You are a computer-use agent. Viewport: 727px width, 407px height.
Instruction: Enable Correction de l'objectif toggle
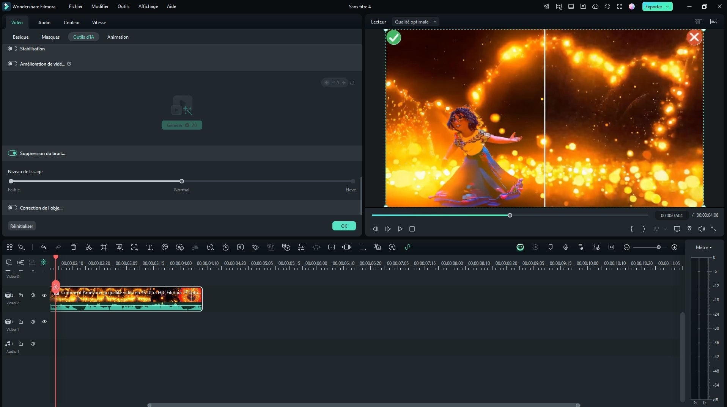(13, 208)
